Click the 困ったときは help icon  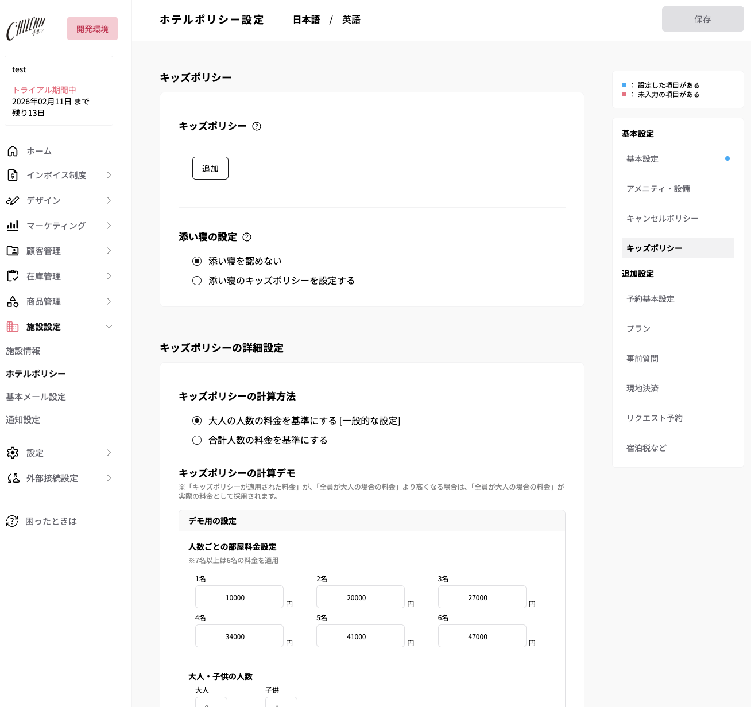(12, 521)
